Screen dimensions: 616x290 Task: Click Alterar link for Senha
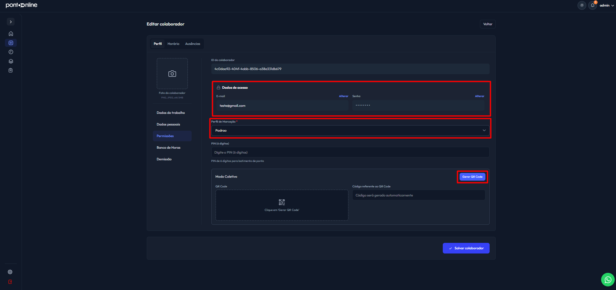pyautogui.click(x=480, y=96)
